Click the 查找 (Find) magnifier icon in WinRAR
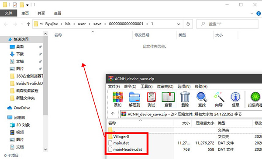Viewport: 262px width, 159px height. (x=202, y=99)
